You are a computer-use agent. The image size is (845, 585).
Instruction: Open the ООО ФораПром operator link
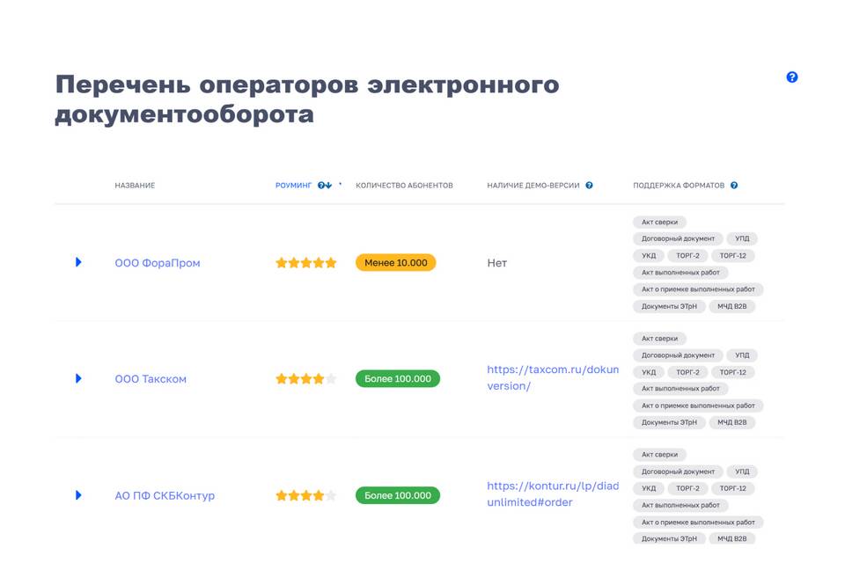[x=158, y=263]
